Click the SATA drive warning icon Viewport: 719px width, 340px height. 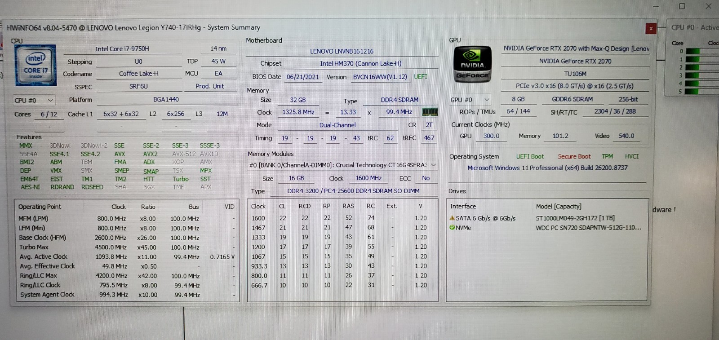tap(452, 218)
